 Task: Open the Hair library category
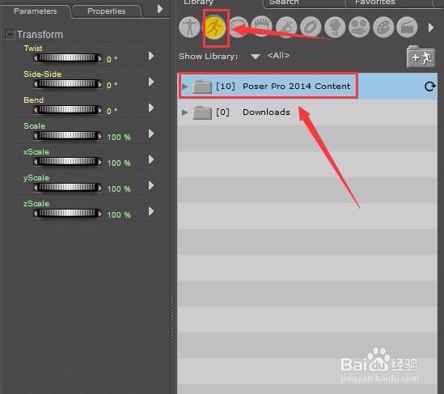(262, 28)
